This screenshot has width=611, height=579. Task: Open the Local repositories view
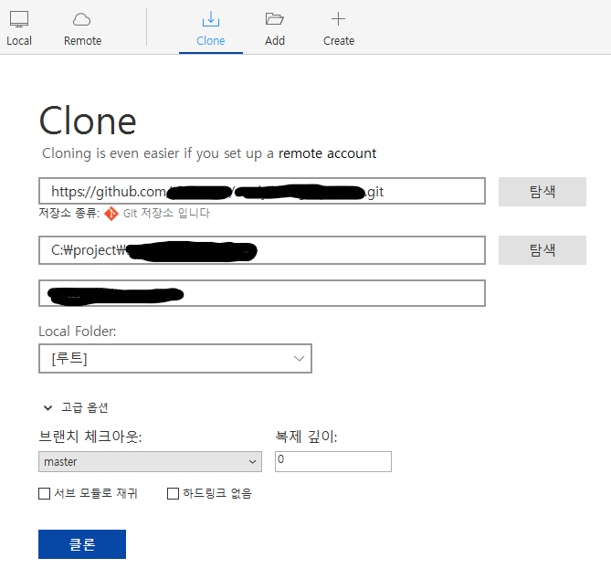pyautogui.click(x=19, y=29)
